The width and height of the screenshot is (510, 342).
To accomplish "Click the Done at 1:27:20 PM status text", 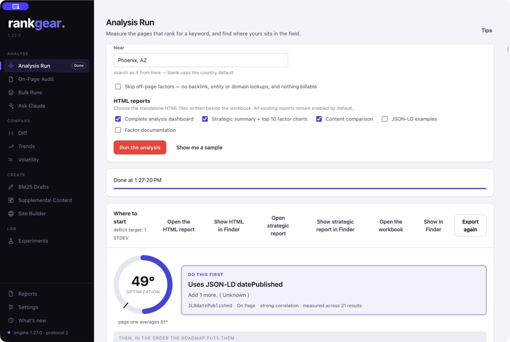I will pos(137,180).
